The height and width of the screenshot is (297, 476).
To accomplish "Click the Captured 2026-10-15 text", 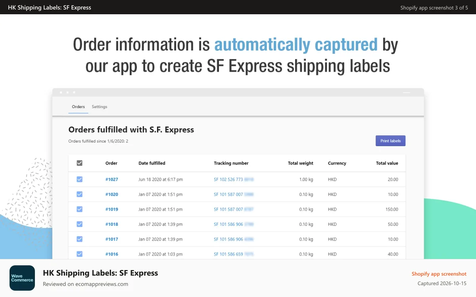I will [x=442, y=284].
